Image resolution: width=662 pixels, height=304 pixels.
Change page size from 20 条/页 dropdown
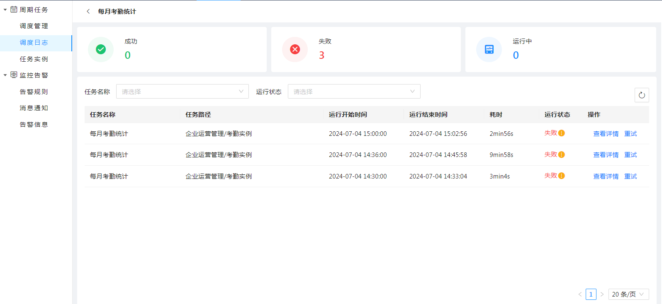click(x=628, y=294)
